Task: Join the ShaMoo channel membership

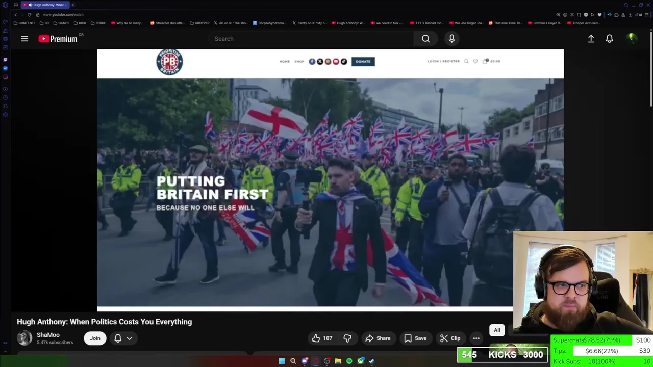Action: coord(95,338)
